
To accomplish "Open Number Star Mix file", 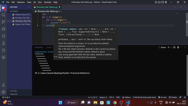I will pyautogui.click(x=20, y=18).
